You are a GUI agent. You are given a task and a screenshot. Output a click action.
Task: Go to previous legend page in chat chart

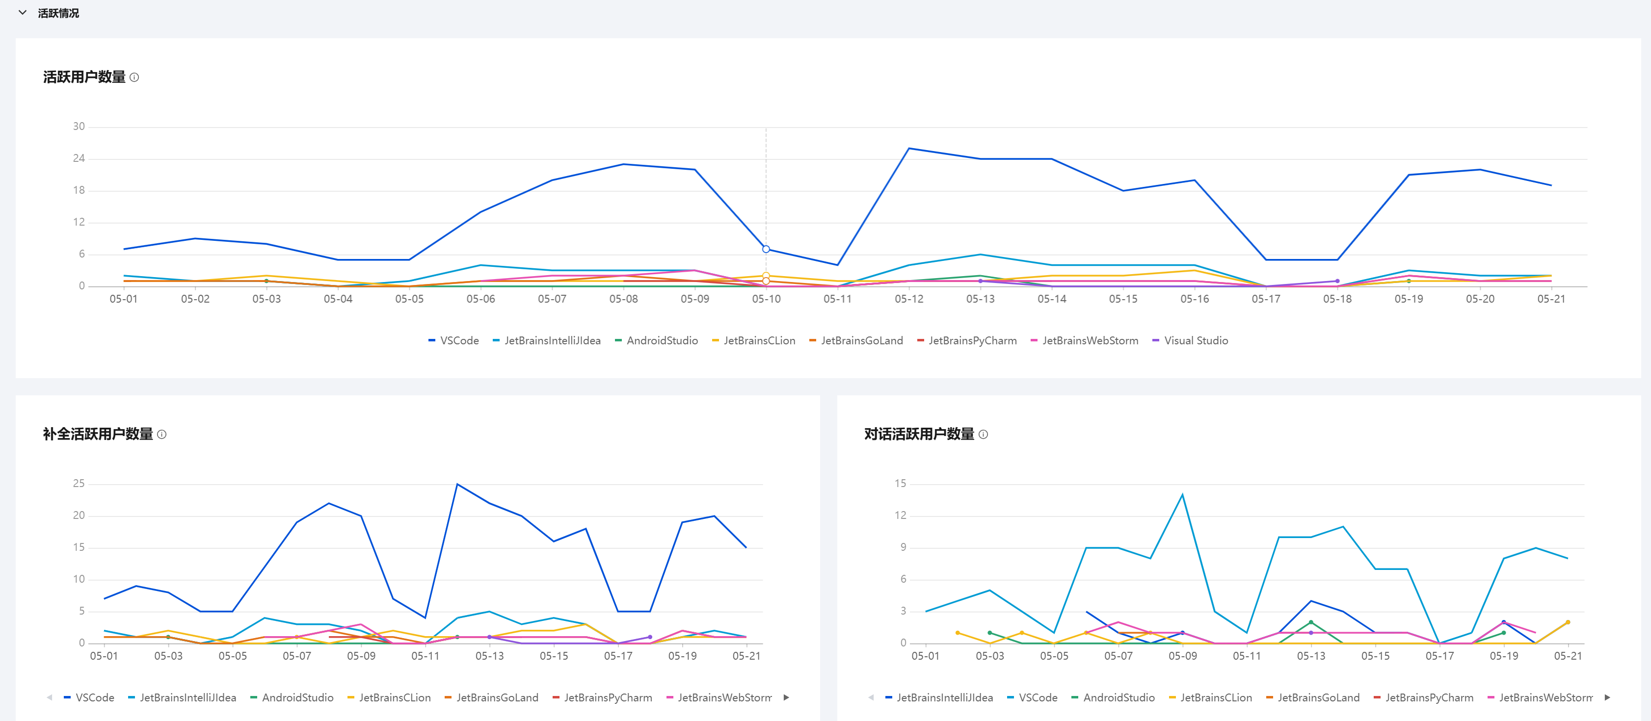870,698
